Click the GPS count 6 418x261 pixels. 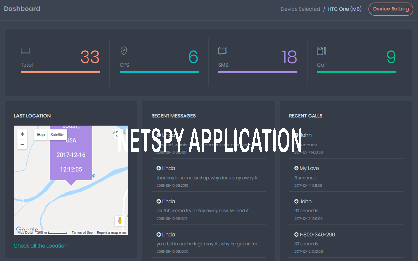pyautogui.click(x=193, y=57)
